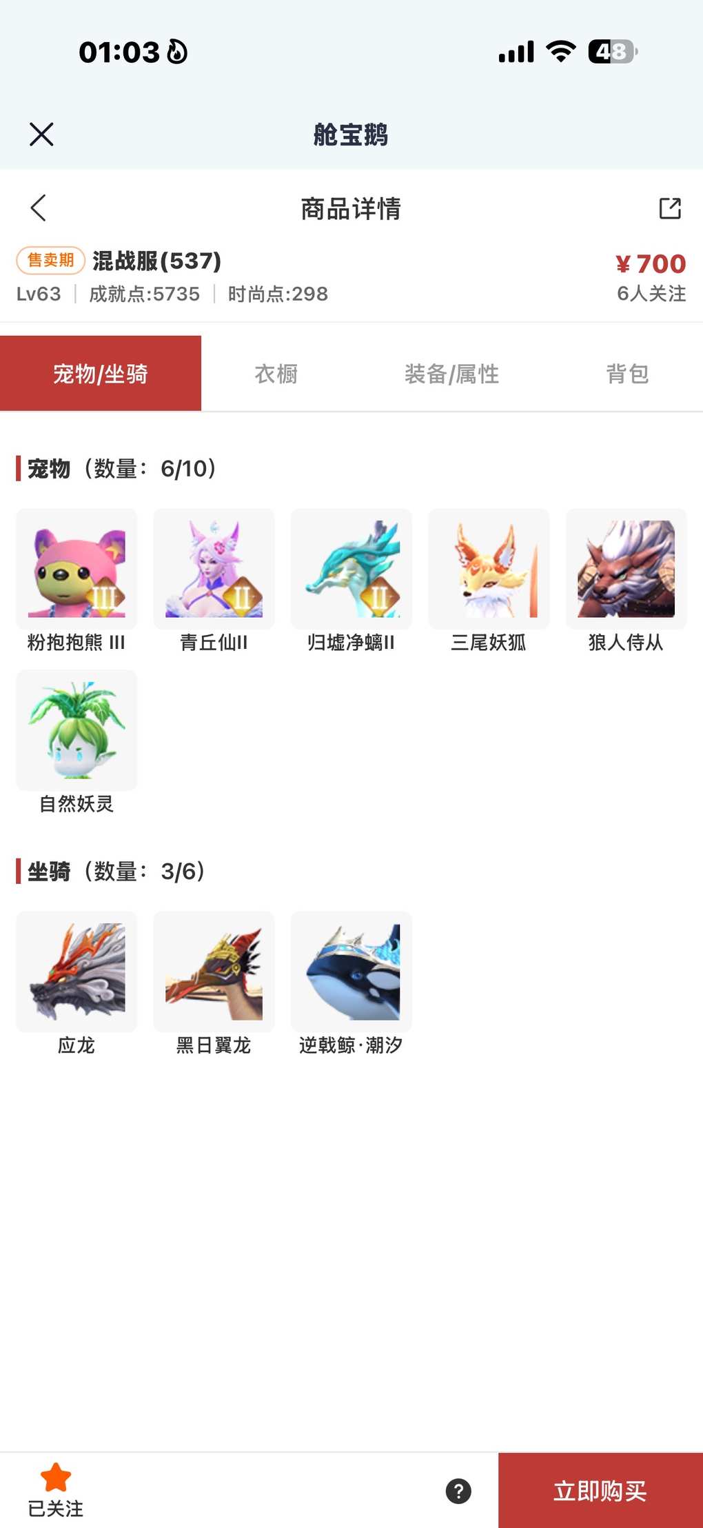Tap the help question mark icon

coord(458,1491)
